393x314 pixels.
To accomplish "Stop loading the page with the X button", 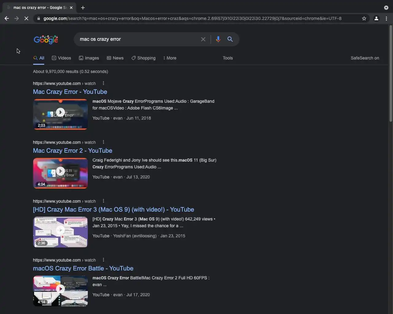I will 26,18.
